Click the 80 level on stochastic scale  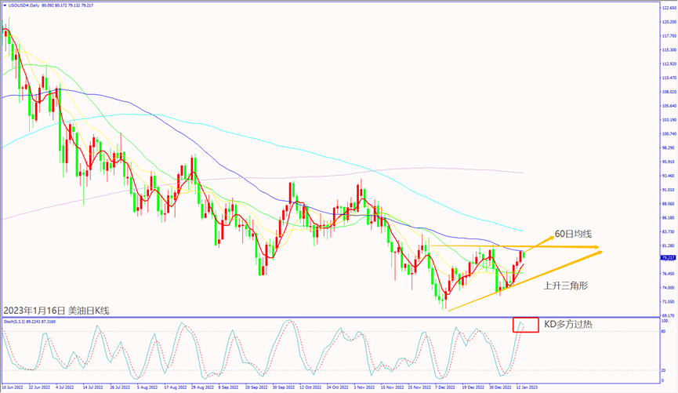pyautogui.click(x=662, y=332)
